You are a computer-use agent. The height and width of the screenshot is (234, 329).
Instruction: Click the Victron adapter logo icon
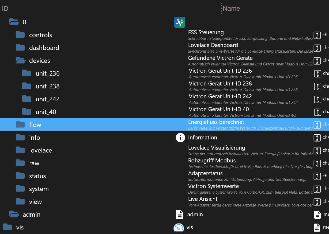coord(179,22)
